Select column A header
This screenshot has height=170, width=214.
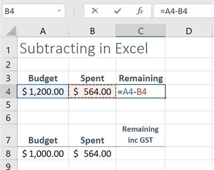pos(43,31)
